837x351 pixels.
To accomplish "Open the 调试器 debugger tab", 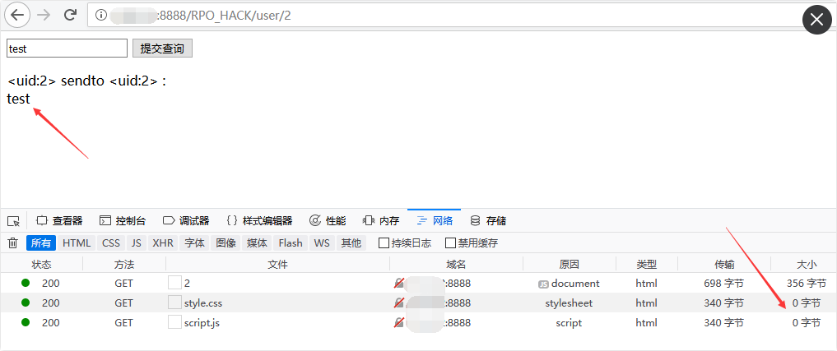I will (x=186, y=221).
